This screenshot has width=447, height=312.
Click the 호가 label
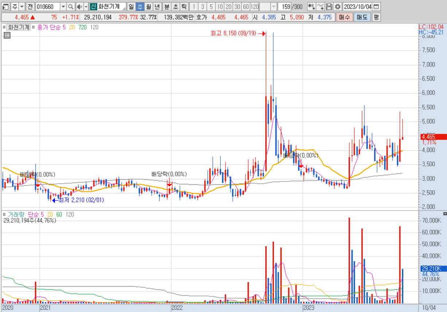coord(201,17)
